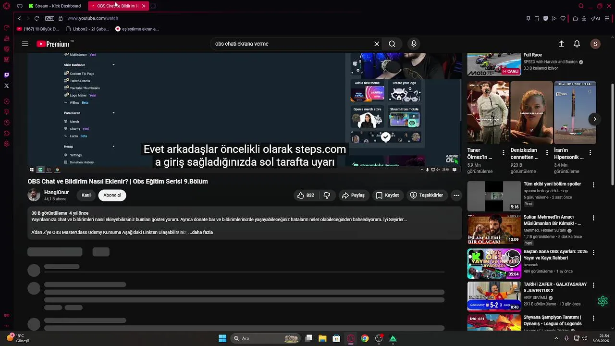Viewport: 615px width, 346px height.
Task: Toggle Opera VPN badge in address bar
Action: tap(49, 18)
